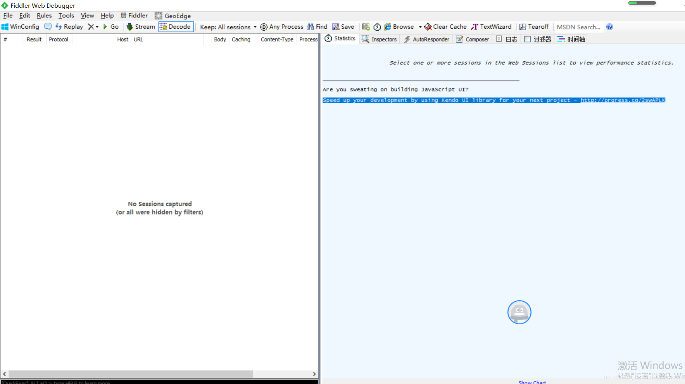Click the green progress indicator in title bar

642,3
